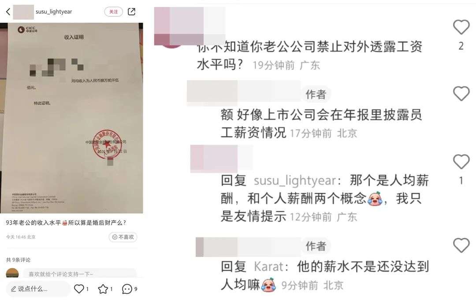Open the share icon beside 关注

point(131,12)
